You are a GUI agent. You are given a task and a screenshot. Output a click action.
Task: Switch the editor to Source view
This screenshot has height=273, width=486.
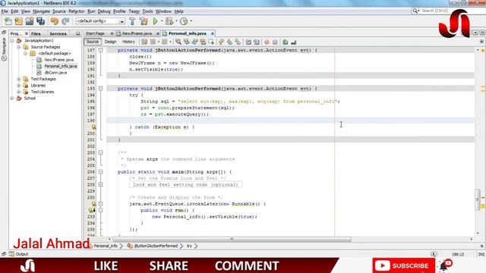point(93,42)
